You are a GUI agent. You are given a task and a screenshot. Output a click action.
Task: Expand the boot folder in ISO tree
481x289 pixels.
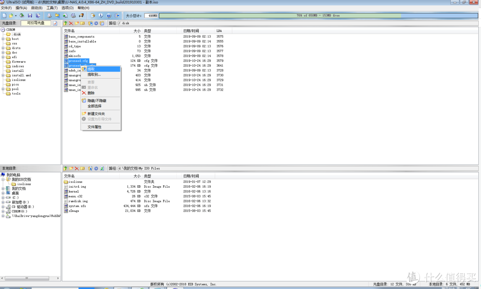(3, 39)
